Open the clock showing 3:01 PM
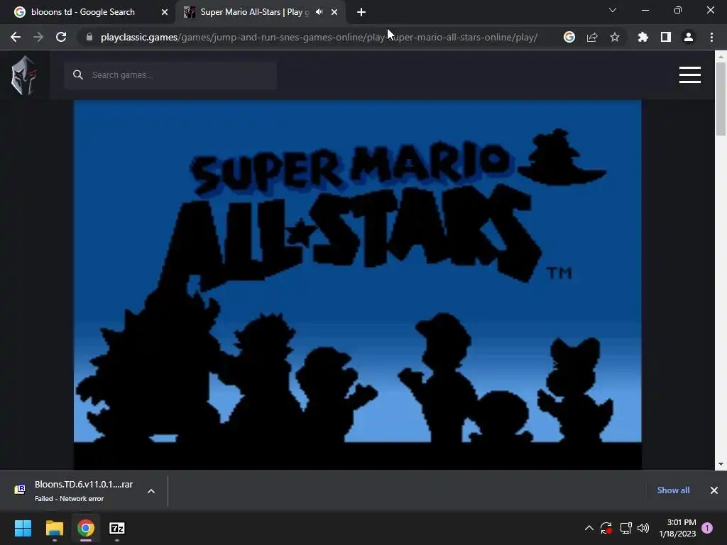Image resolution: width=727 pixels, height=545 pixels. point(677,528)
